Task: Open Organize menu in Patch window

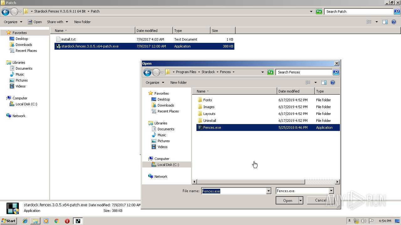Action: coord(13,22)
